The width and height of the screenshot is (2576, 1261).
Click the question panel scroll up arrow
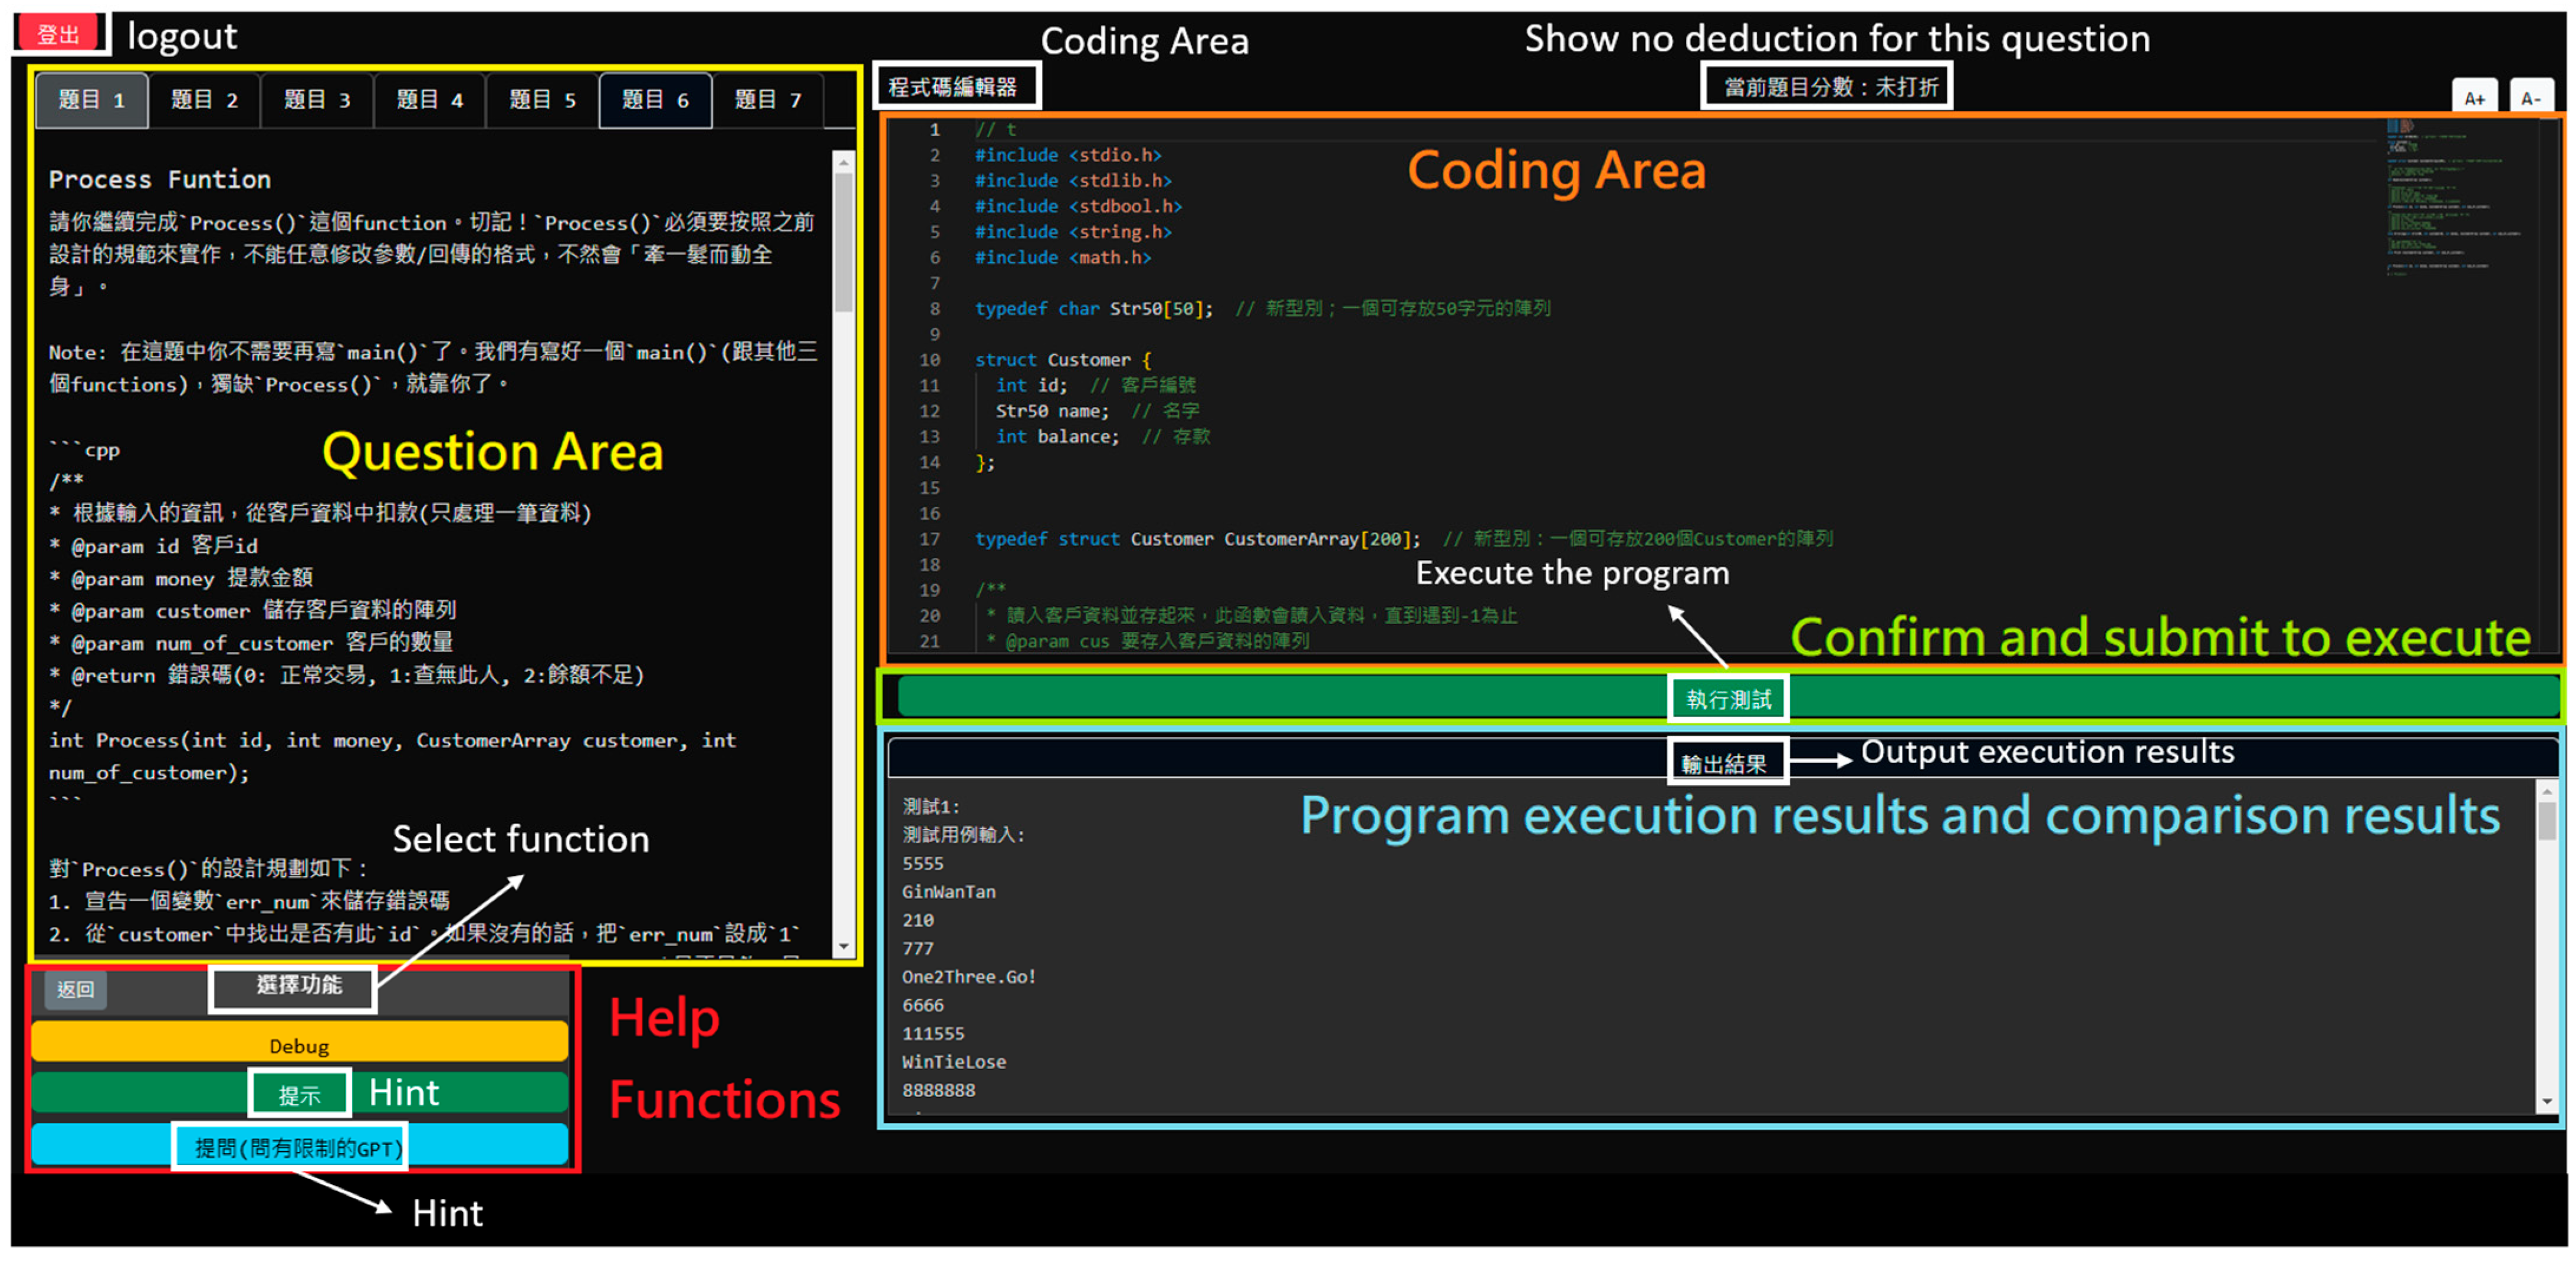tap(843, 161)
